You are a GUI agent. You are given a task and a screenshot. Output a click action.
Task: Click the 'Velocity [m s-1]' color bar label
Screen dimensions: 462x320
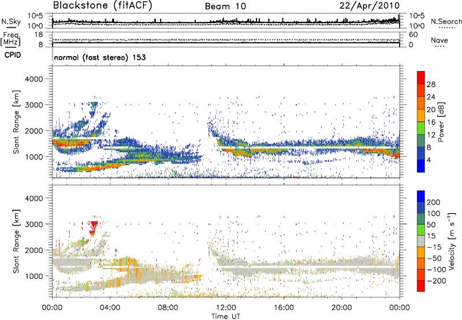point(452,241)
